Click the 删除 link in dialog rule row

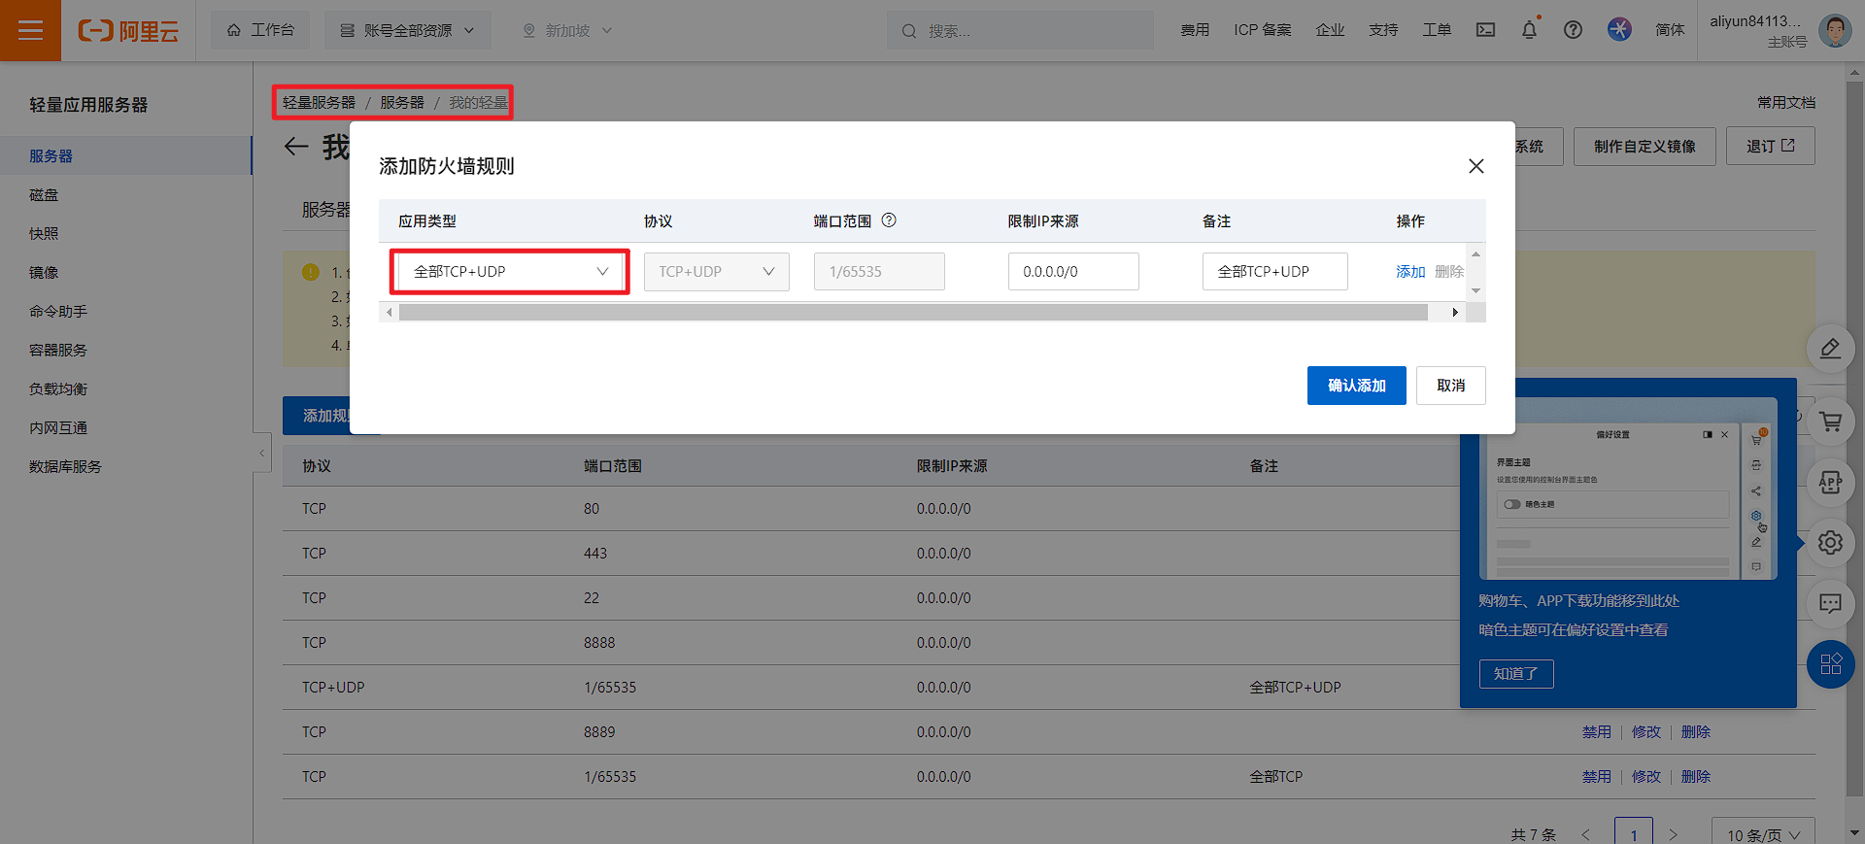tap(1448, 272)
